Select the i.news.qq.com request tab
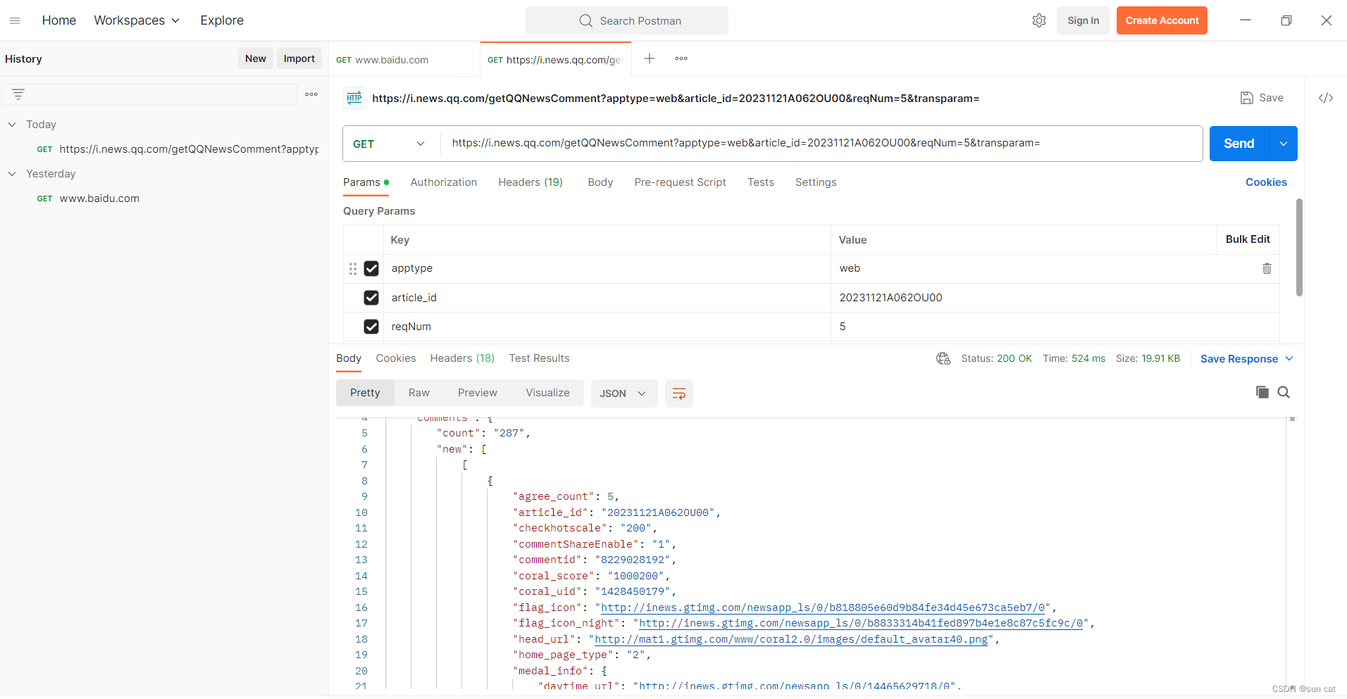The width and height of the screenshot is (1347, 699). tap(555, 59)
